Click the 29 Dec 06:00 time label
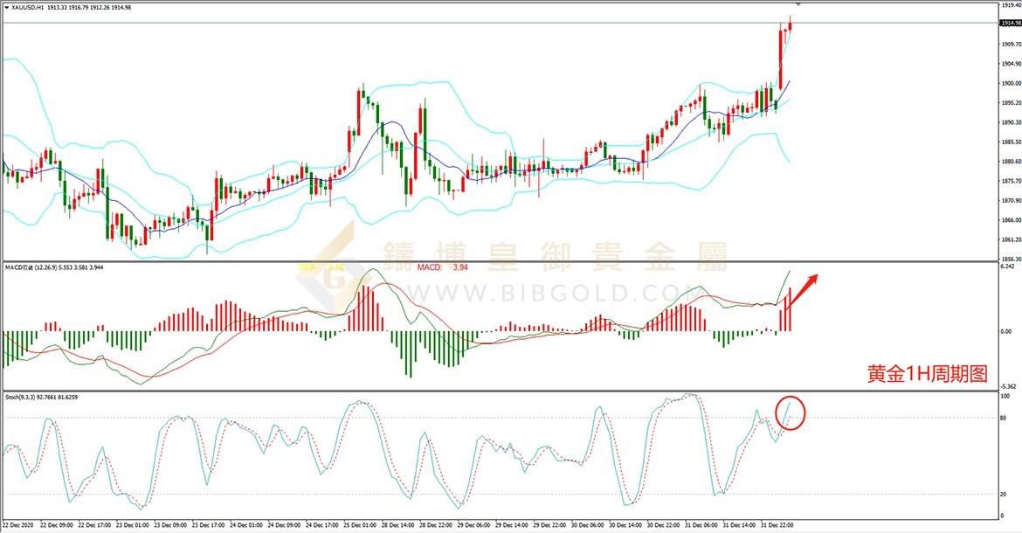The width and height of the screenshot is (1022, 533). pyautogui.click(x=473, y=524)
